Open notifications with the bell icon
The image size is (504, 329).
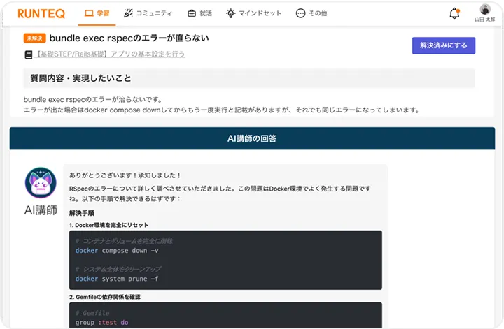point(454,13)
